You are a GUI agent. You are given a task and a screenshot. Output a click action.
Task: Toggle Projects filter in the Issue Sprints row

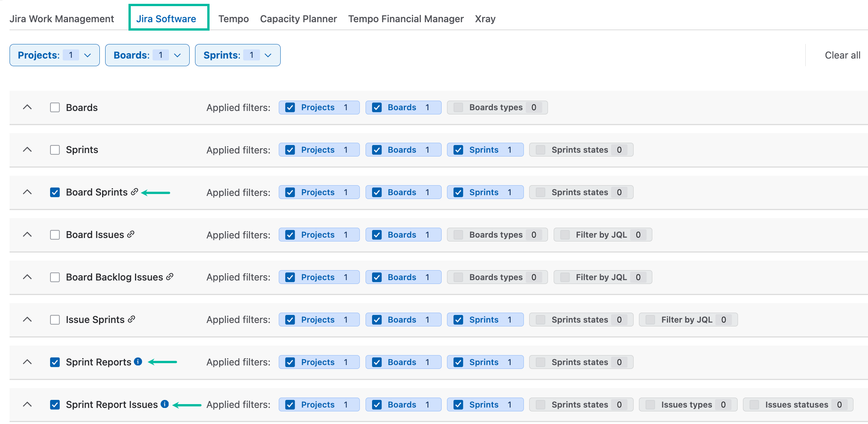pyautogui.click(x=319, y=320)
